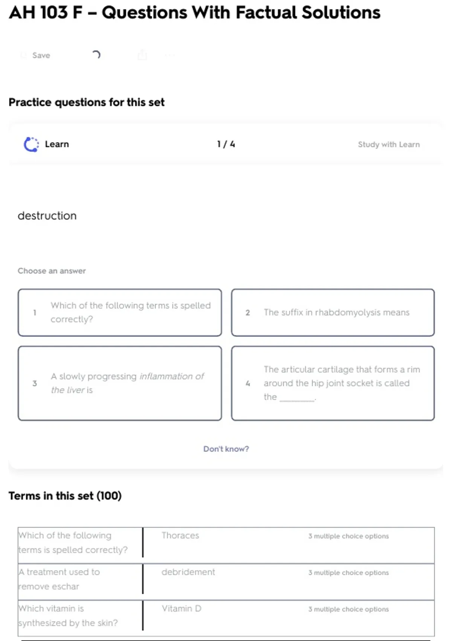Click the share icon near Save
This screenshot has height=641, width=452.
(142, 55)
